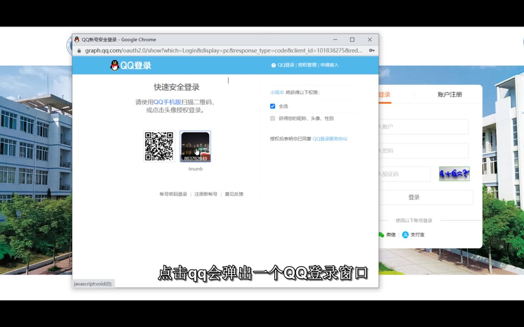Click the 快速安全登录 heading

[176, 87]
